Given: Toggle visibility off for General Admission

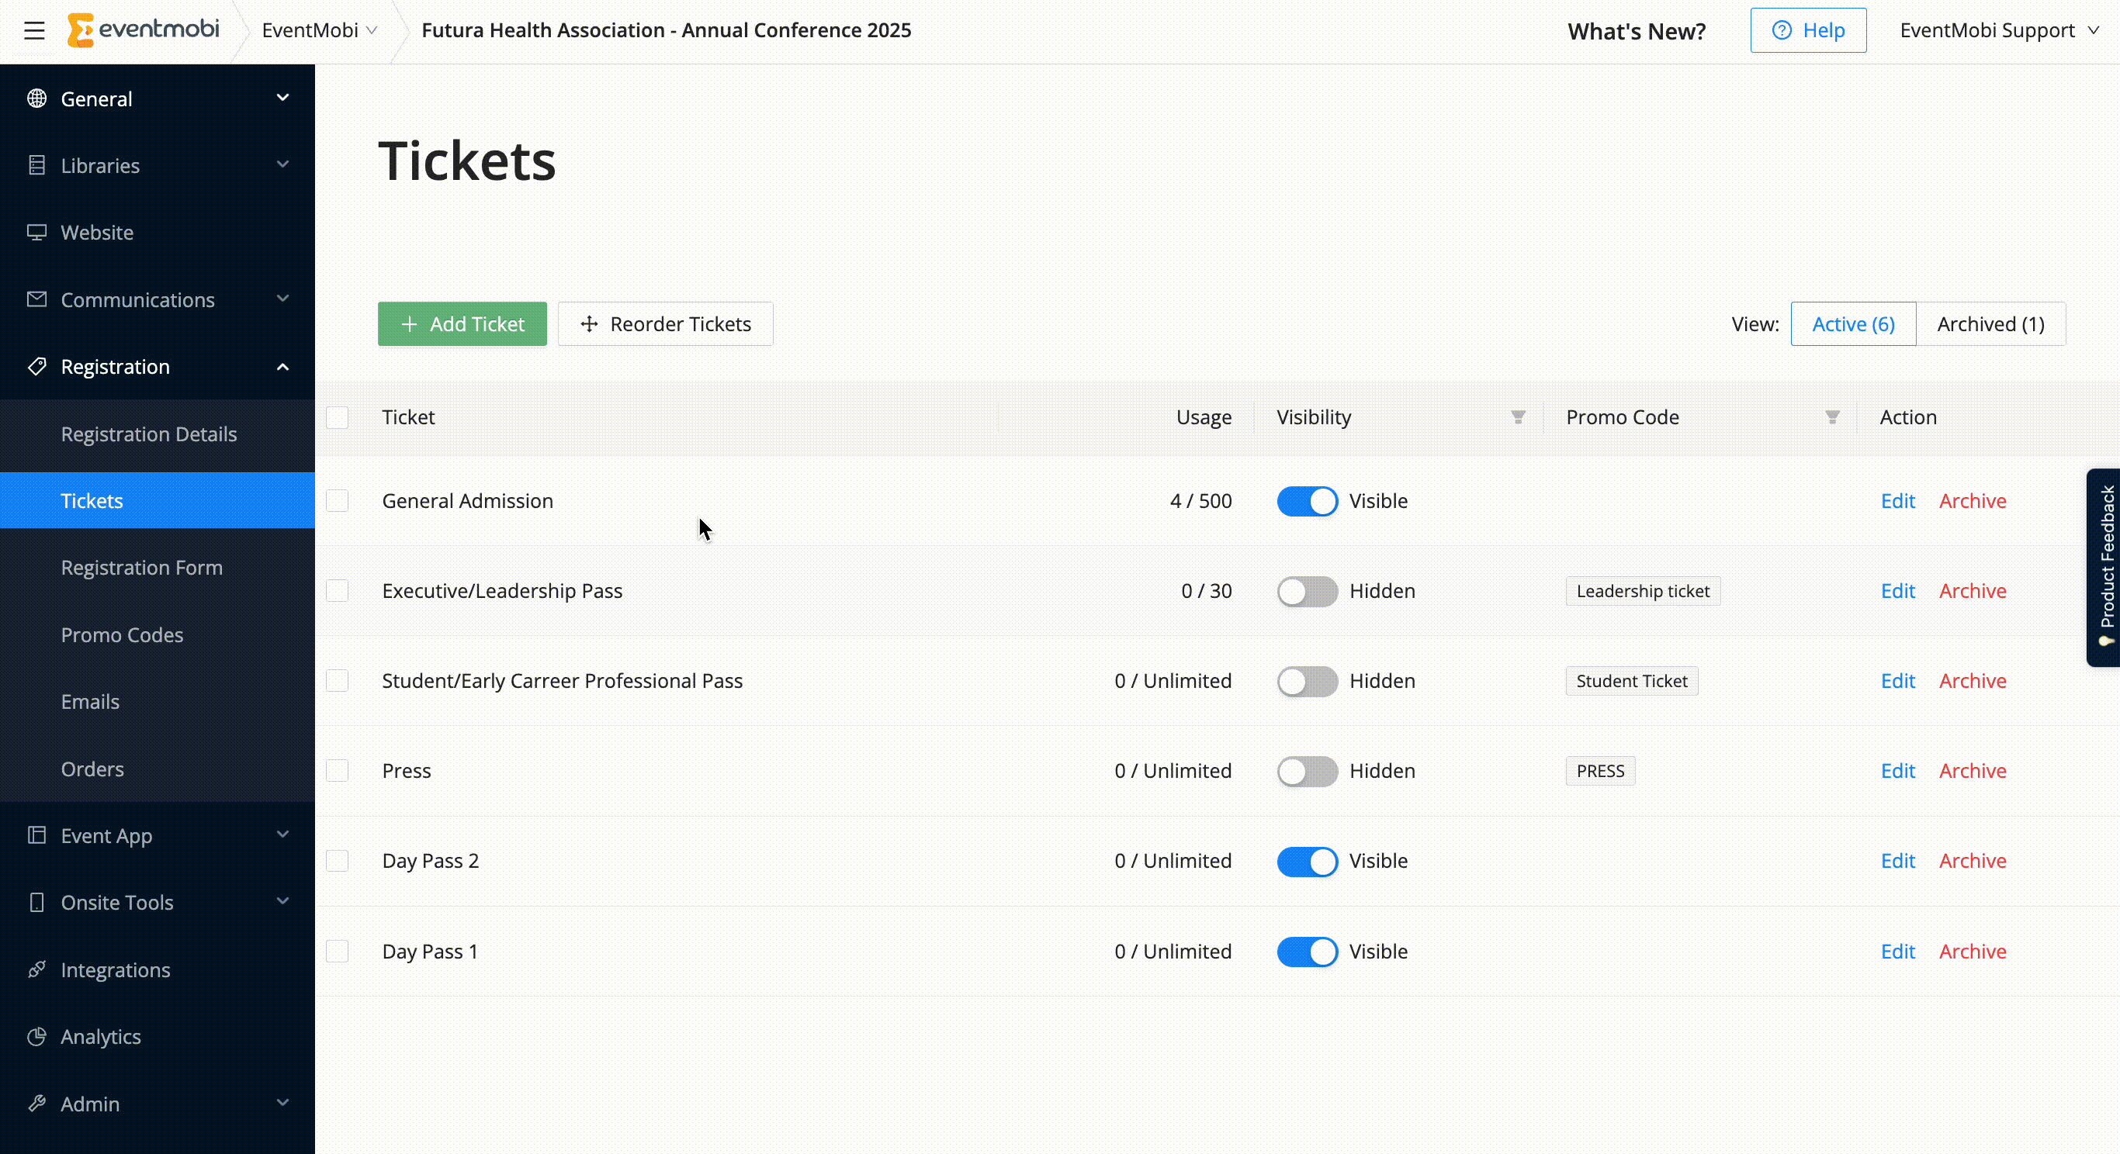Looking at the screenshot, I should [1307, 501].
